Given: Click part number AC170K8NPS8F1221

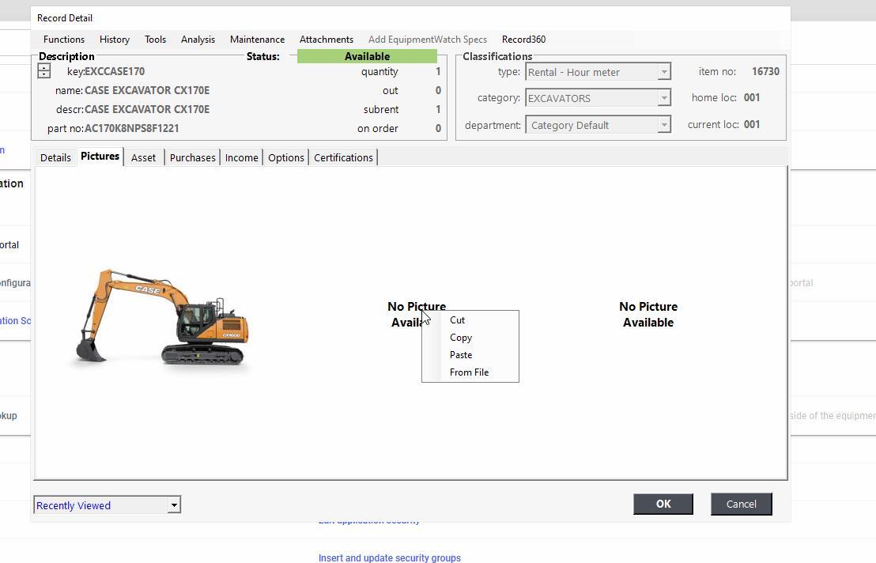Looking at the screenshot, I should (132, 128).
